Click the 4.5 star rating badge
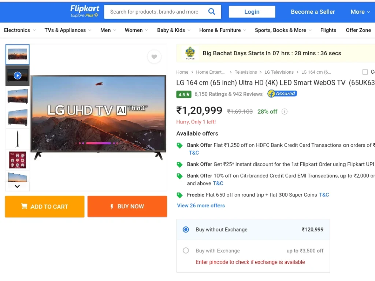The width and height of the screenshot is (375, 281). coord(184,94)
